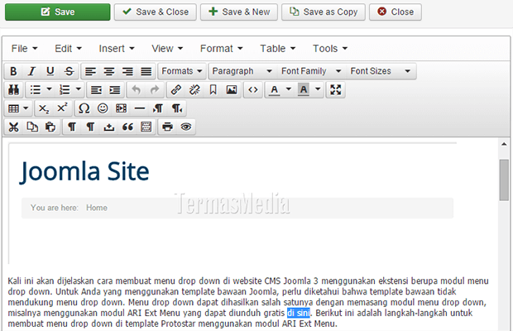This screenshot has width=513, height=331.
Task: Apply superscript formatting
Action: 62,108
